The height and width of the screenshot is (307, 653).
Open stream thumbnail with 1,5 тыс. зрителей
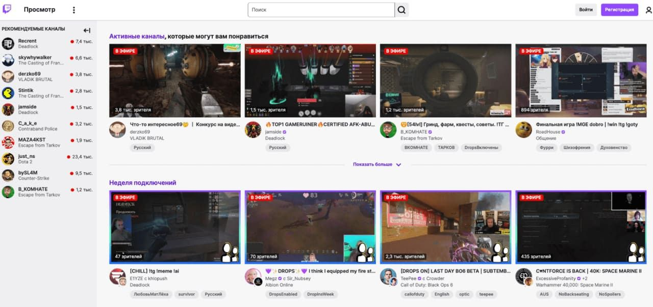pyautogui.click(x=310, y=80)
